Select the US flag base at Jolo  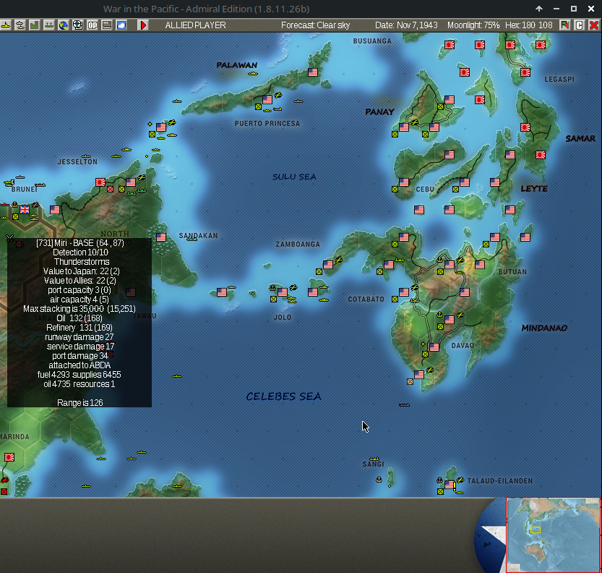click(283, 292)
